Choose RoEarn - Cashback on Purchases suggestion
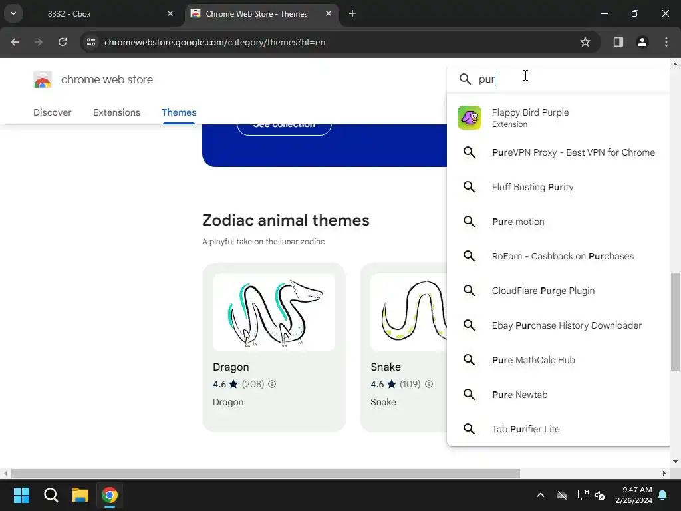The width and height of the screenshot is (681, 511). click(559, 256)
